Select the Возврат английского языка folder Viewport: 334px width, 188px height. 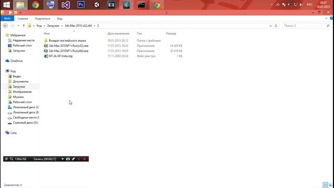(x=67, y=41)
